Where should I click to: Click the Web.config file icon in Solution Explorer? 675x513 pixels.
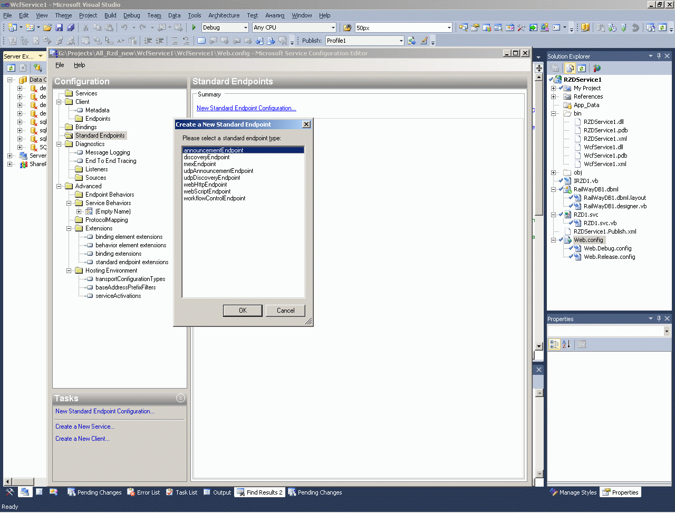coord(567,240)
